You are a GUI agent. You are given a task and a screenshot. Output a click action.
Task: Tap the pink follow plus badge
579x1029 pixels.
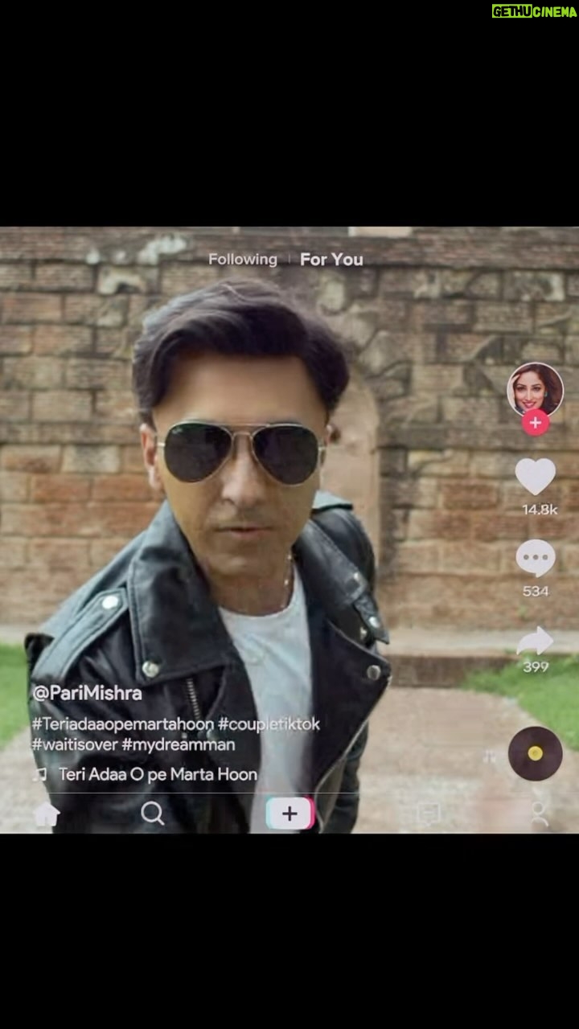(535, 422)
